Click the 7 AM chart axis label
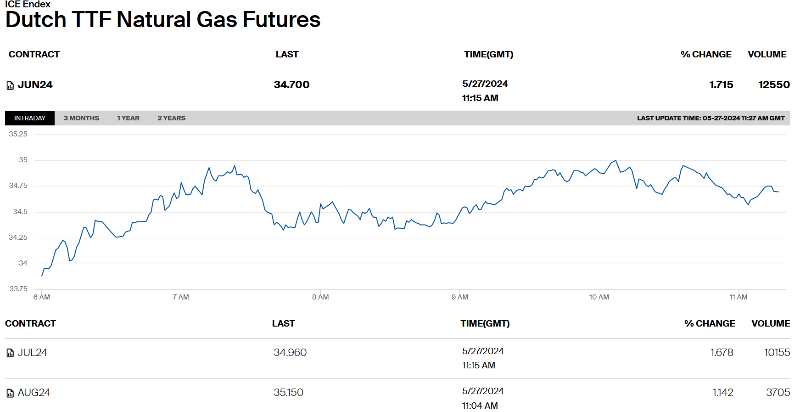Screen dimensions: 811x412 [181, 297]
